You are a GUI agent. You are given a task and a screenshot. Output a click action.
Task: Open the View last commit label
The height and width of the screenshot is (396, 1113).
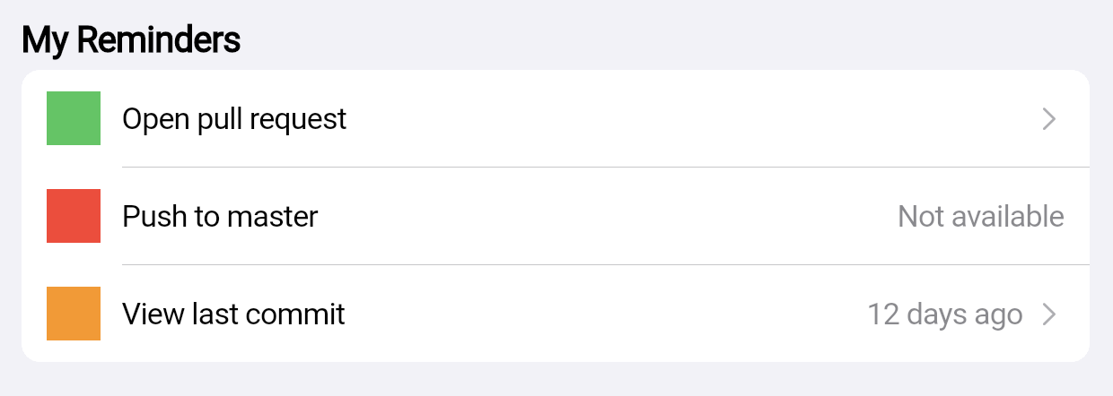click(233, 314)
